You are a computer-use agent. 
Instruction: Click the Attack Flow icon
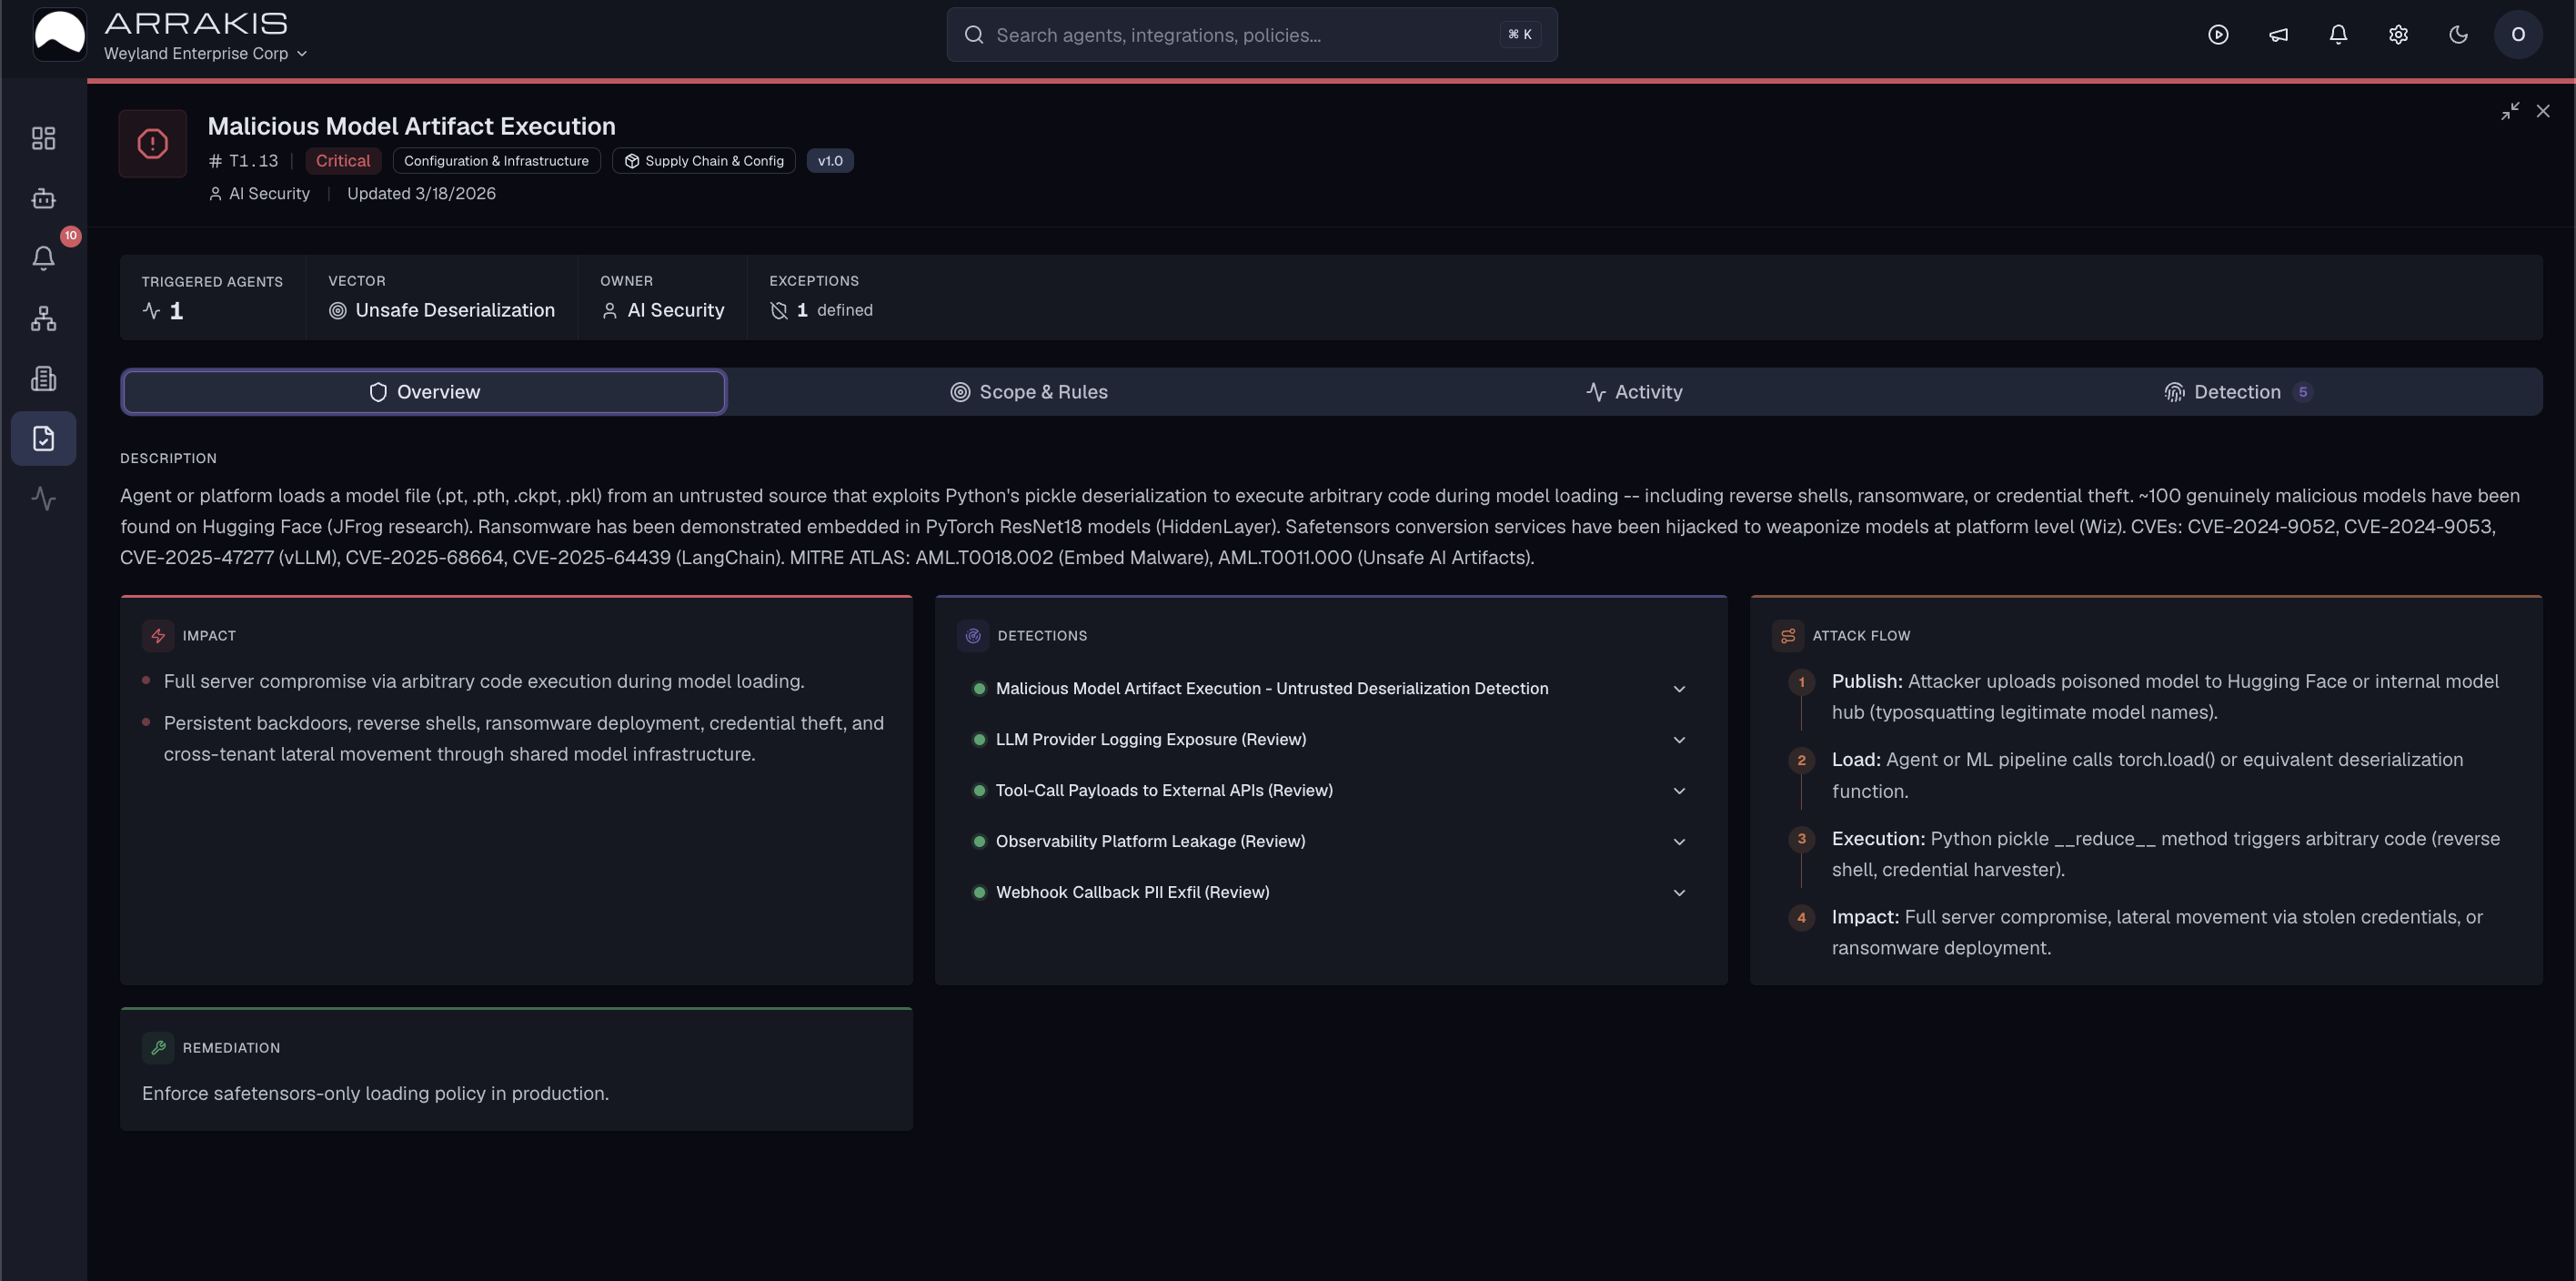[x=1788, y=636]
